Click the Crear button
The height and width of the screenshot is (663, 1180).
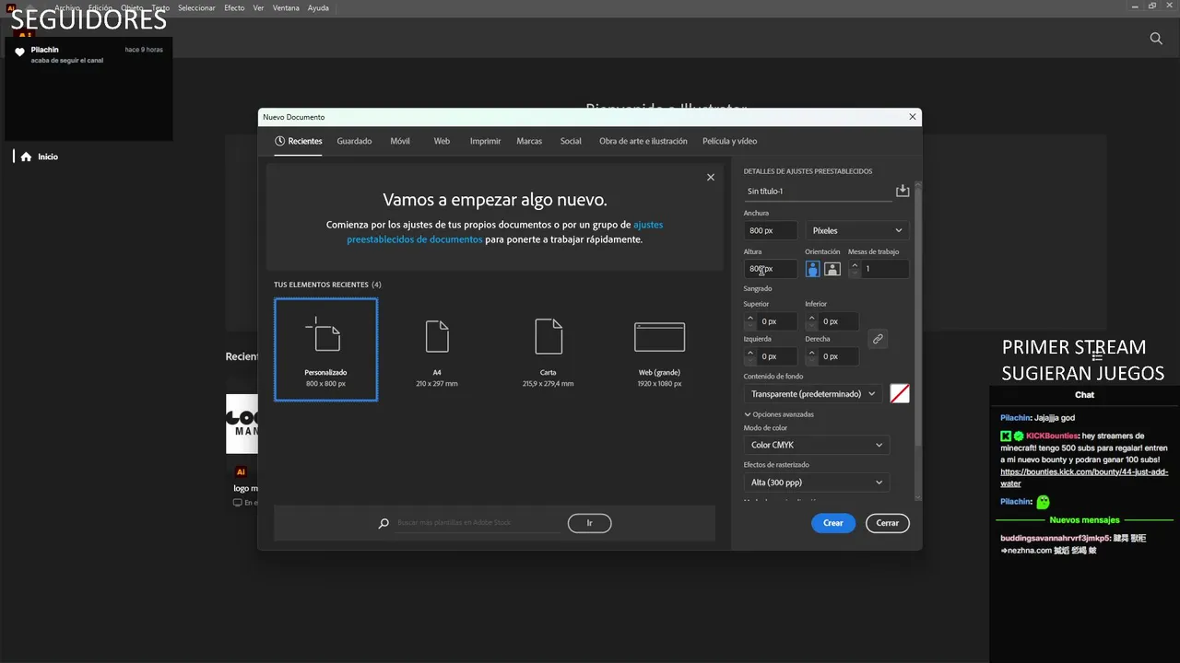pyautogui.click(x=833, y=523)
